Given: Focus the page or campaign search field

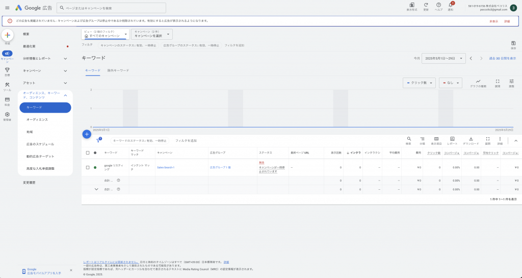Looking at the screenshot, I should point(111,8).
